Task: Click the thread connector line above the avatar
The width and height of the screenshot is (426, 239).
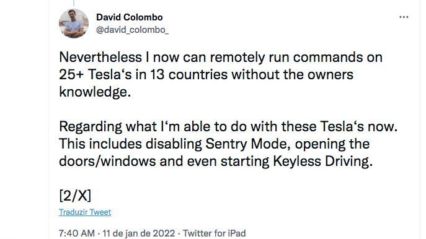Action: tap(74, 3)
